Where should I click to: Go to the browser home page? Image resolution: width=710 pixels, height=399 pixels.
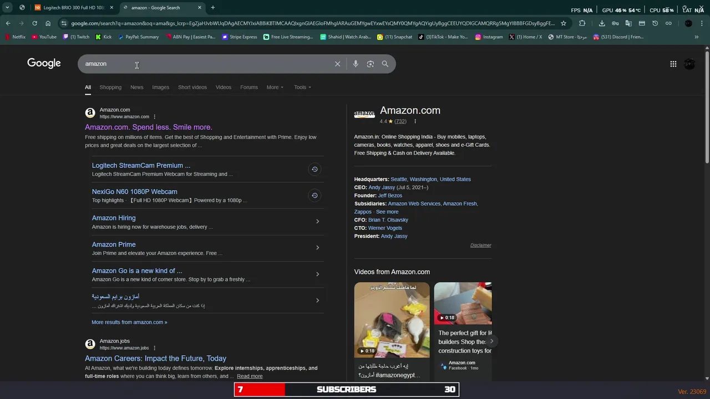48,23
